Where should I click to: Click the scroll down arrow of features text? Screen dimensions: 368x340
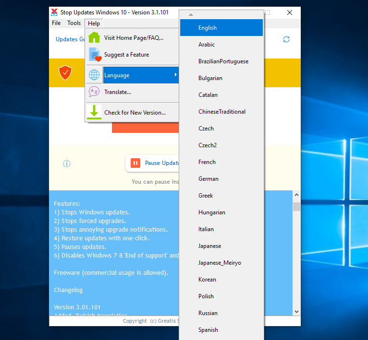296,311
